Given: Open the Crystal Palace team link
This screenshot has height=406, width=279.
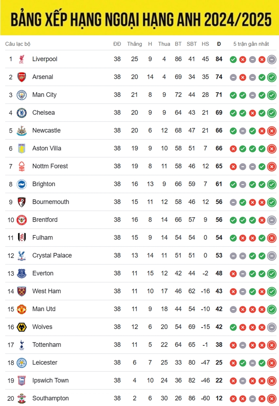Looking at the screenshot, I should click(x=52, y=255).
